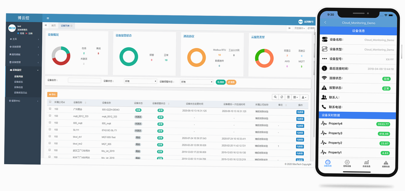405x191 pixels.
Task: Click the 云服务类型 donut chart
Action: [264, 58]
